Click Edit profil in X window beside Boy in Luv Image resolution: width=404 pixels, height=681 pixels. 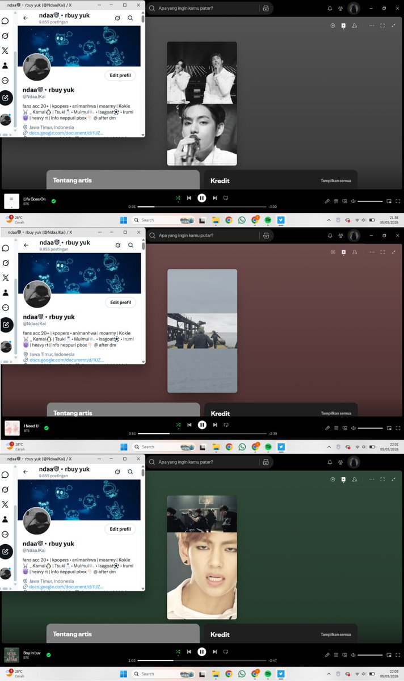(120, 529)
